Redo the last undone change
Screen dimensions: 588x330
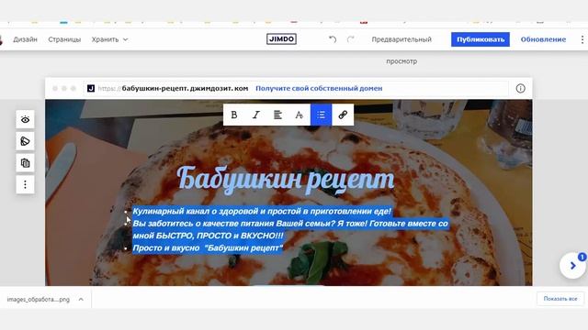(351, 39)
